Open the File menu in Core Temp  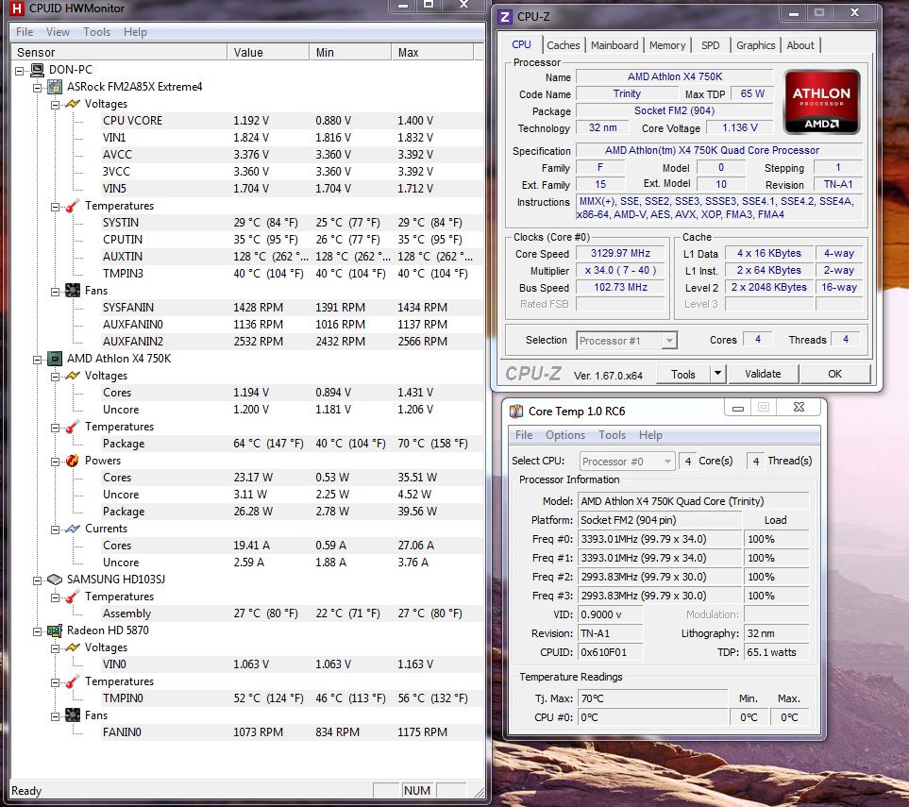[524, 435]
